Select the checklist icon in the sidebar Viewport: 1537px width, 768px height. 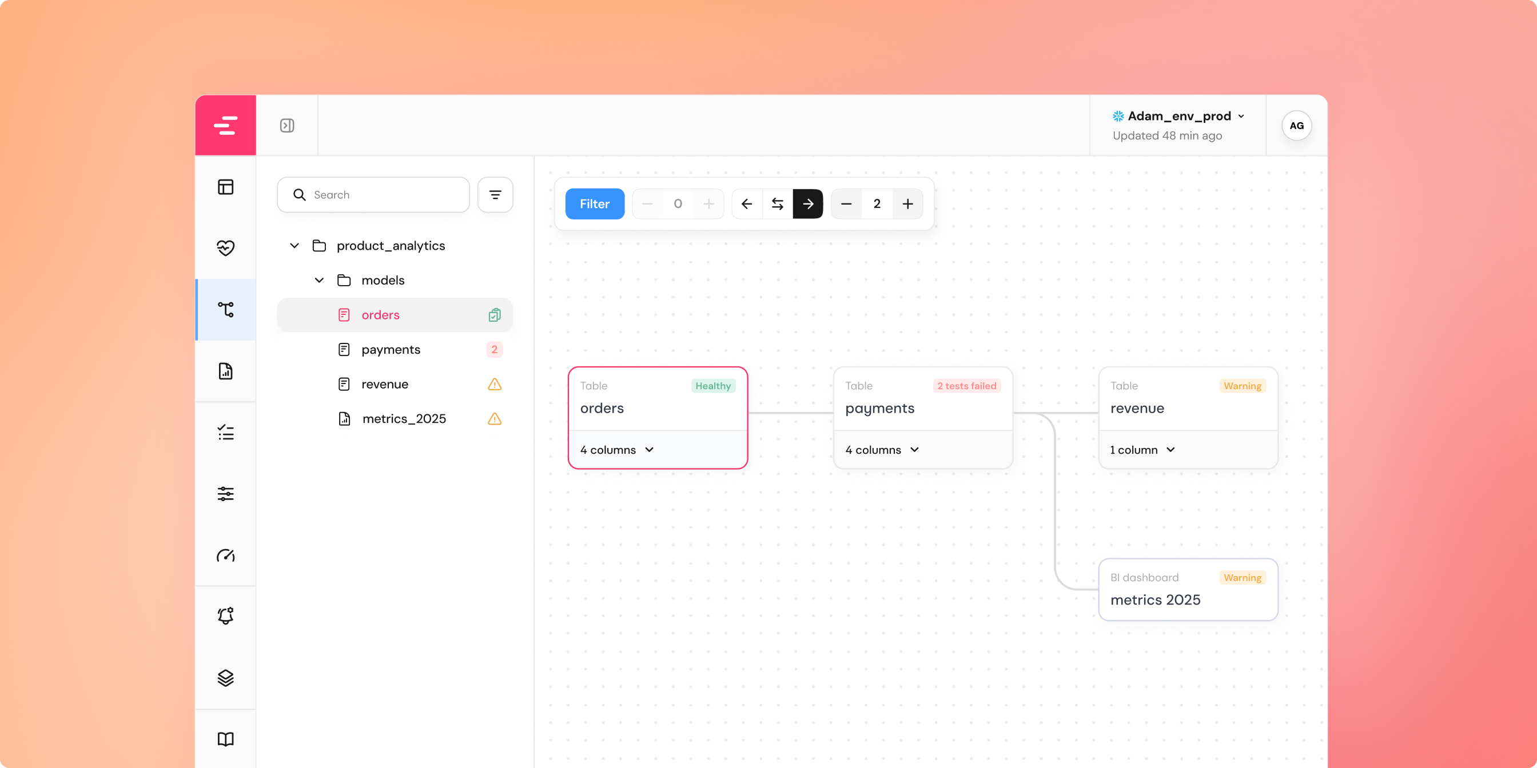(x=225, y=433)
